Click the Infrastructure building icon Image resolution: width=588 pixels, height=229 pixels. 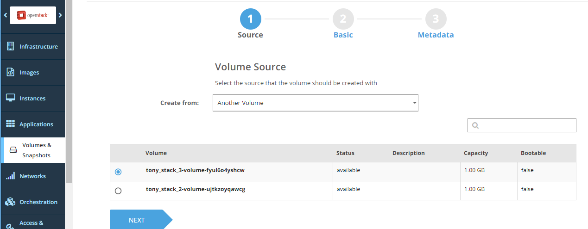click(10, 46)
